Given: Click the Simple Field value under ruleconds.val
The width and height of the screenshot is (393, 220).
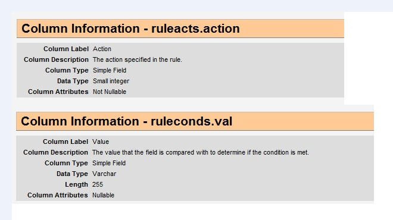Looking at the screenshot, I should 109,163.
